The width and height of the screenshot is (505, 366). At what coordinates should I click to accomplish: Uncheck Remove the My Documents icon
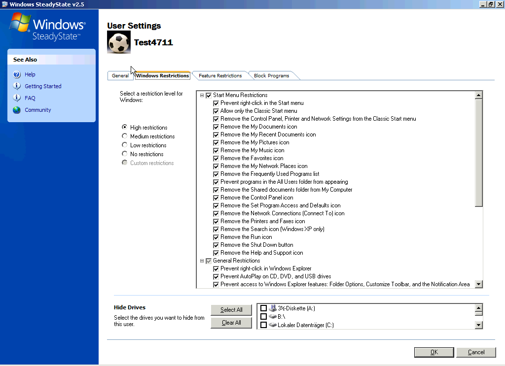(216, 127)
